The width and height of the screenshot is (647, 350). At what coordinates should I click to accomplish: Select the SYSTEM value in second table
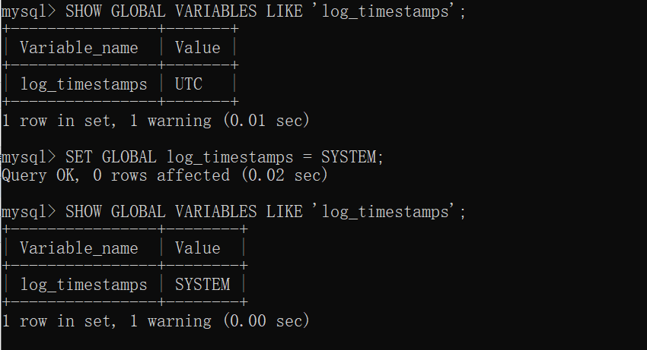202,285
